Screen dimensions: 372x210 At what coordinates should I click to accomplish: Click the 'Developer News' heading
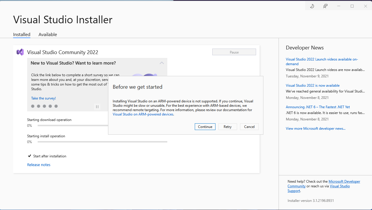[305, 48]
